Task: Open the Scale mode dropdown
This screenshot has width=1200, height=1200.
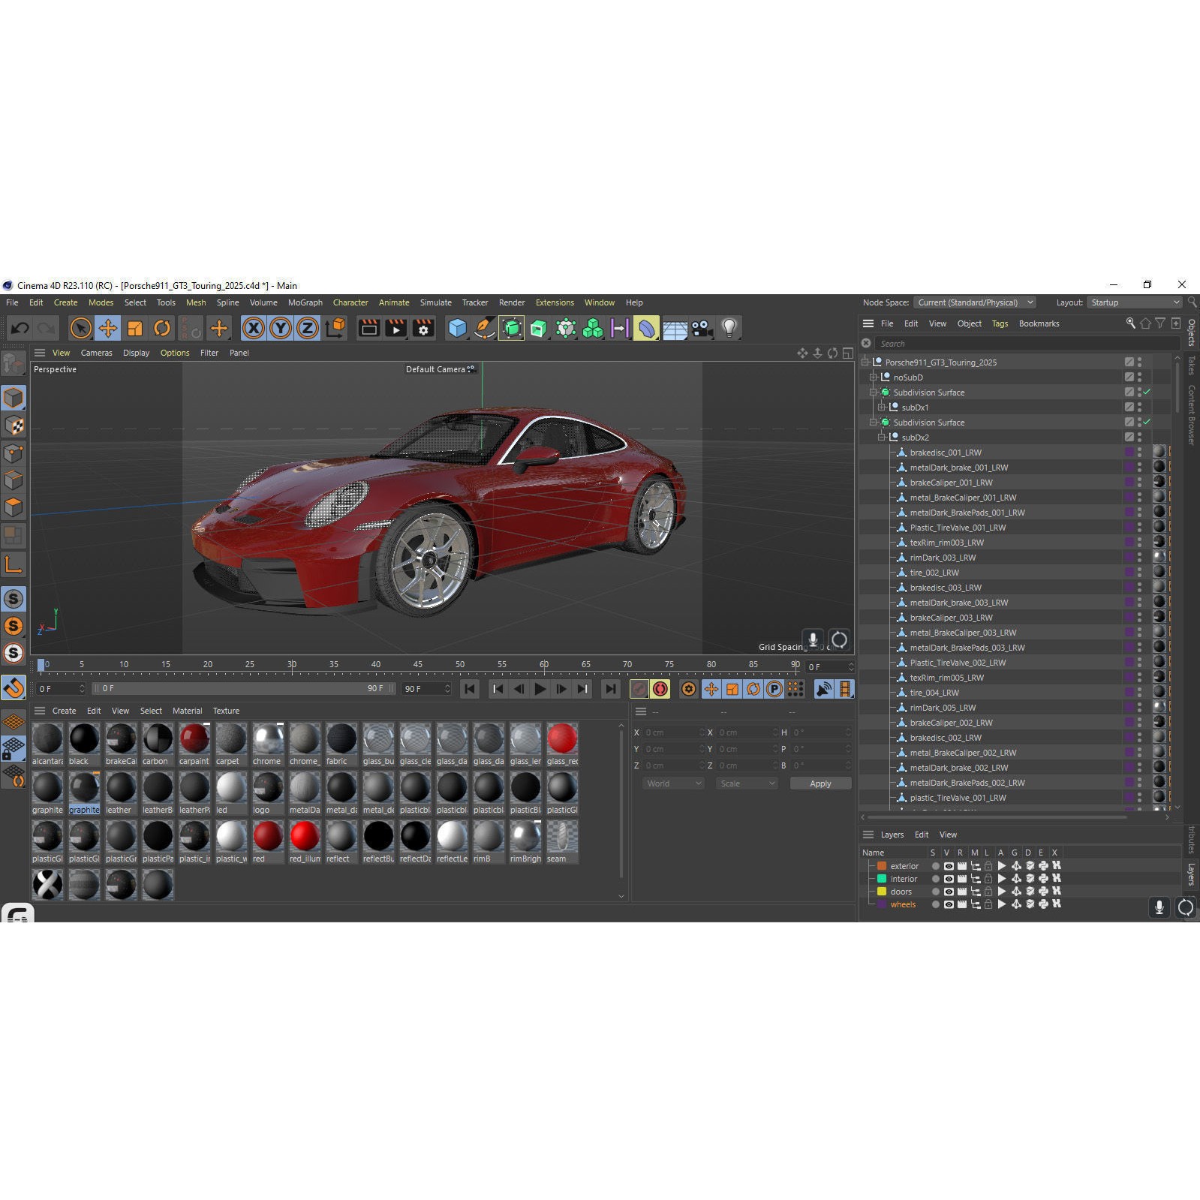Action: (x=746, y=783)
